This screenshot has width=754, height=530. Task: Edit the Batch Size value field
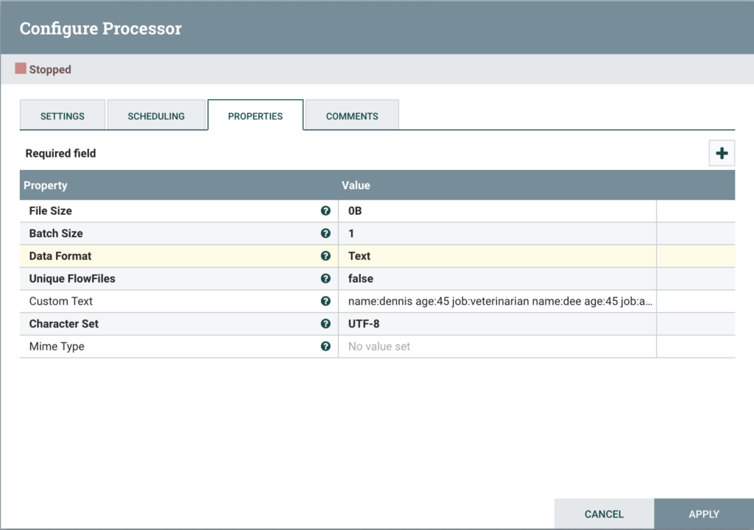pos(497,233)
